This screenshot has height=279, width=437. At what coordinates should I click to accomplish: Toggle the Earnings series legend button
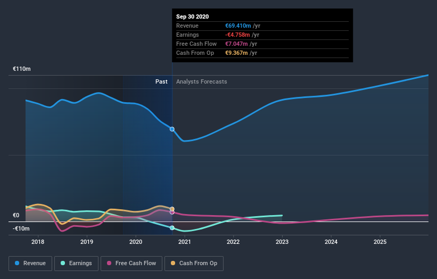click(76, 264)
